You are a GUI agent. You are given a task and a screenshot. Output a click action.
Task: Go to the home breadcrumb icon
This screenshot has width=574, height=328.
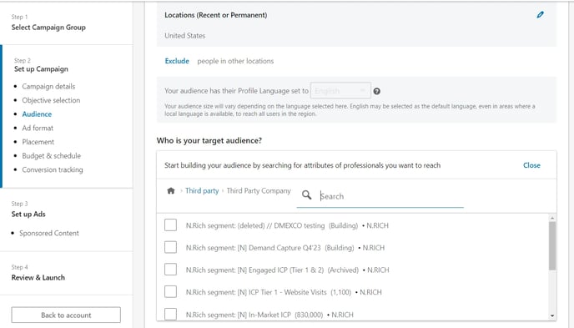tap(170, 191)
